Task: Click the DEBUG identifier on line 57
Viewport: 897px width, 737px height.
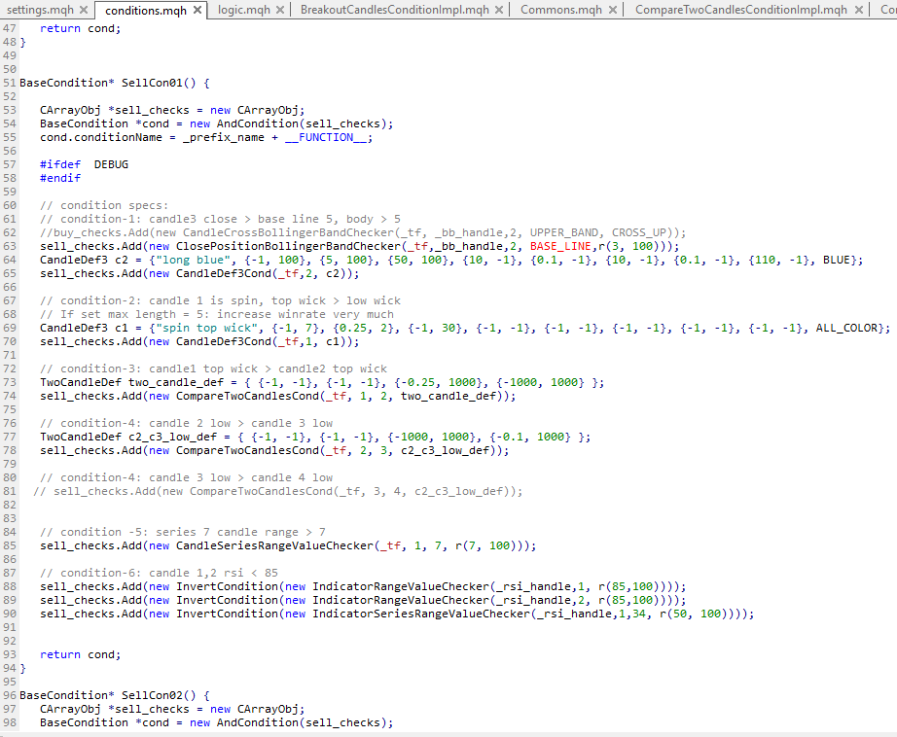Action: point(111,164)
